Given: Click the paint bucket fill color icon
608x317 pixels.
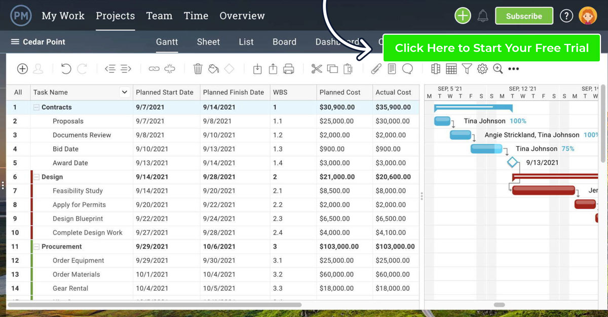Looking at the screenshot, I should (x=214, y=69).
